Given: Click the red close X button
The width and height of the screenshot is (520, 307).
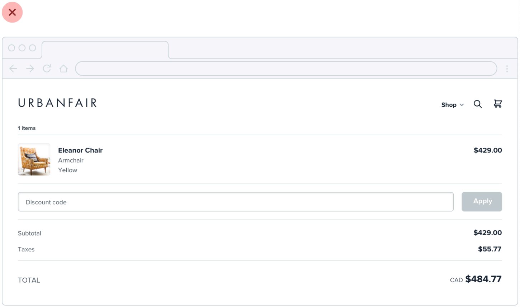Looking at the screenshot, I should tap(12, 13).
